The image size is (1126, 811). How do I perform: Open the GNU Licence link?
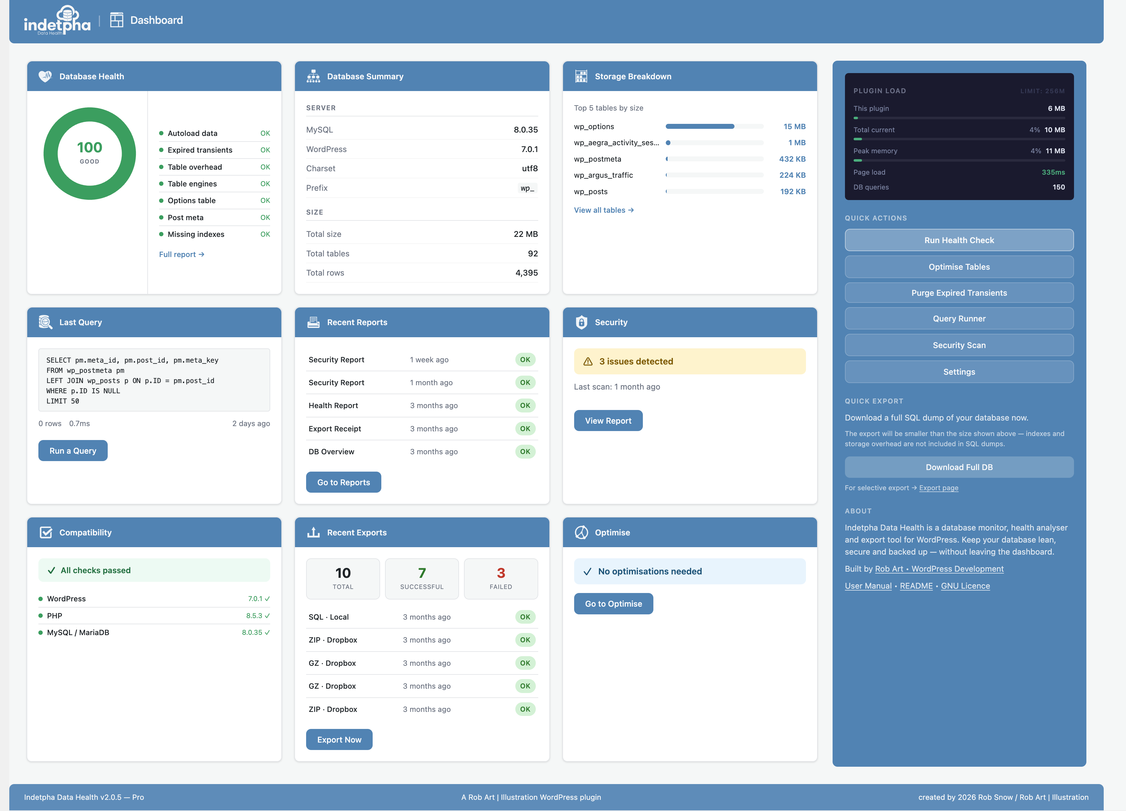(965, 586)
